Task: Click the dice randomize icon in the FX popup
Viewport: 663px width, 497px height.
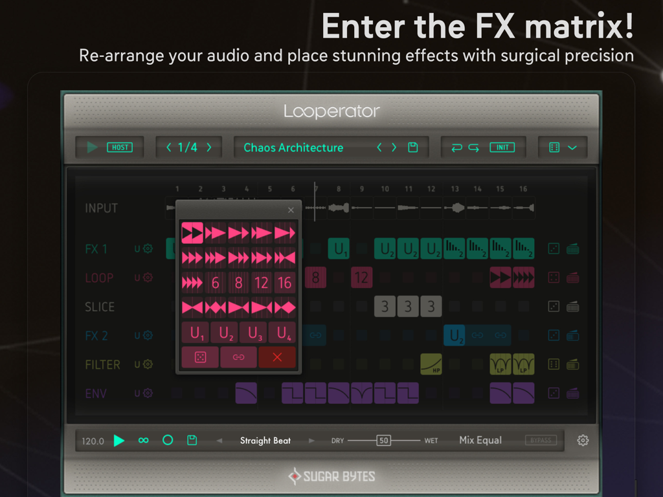Action: 199,357
